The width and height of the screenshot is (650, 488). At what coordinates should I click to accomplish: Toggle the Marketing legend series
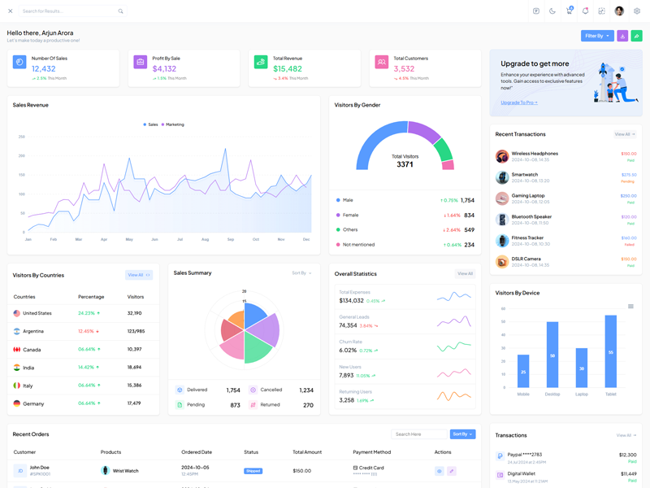pos(173,124)
